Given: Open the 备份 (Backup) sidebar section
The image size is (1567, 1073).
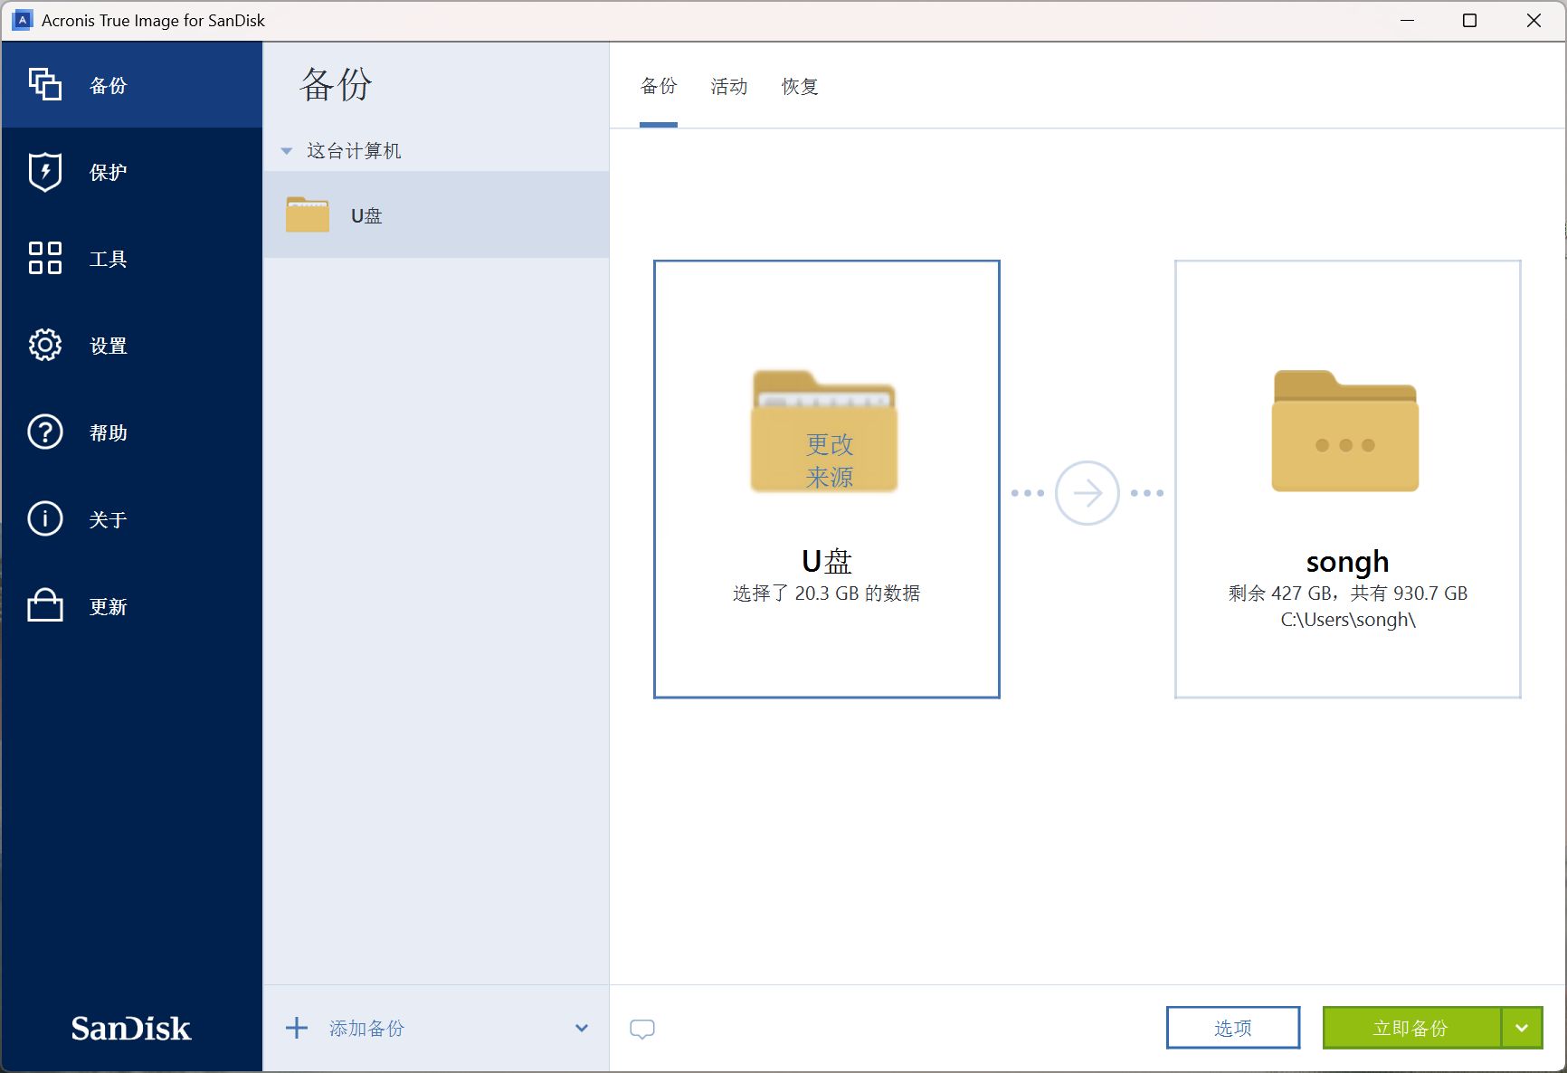Looking at the screenshot, I should tap(132, 85).
